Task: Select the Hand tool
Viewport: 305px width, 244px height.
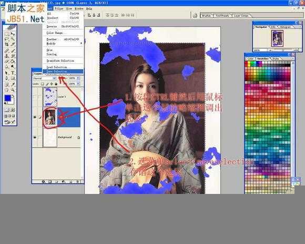Action: pos(7,90)
